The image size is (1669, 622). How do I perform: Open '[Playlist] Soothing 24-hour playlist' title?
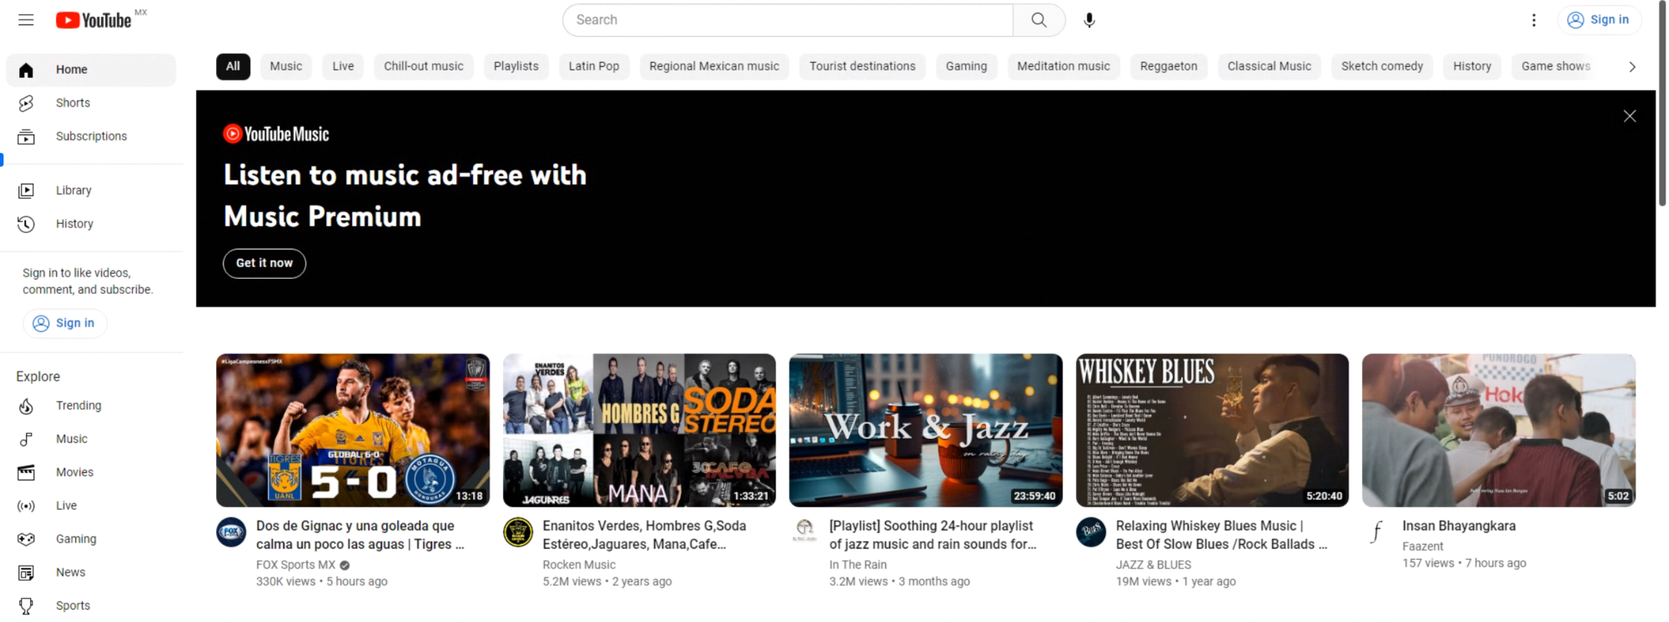point(932,535)
